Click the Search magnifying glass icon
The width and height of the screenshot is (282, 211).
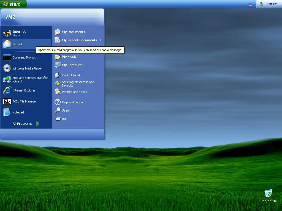point(58,110)
